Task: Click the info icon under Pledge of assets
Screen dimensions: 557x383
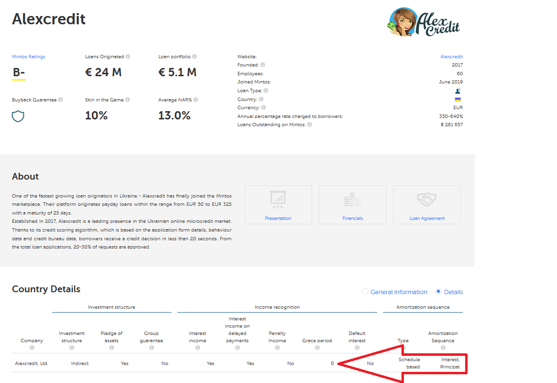Action: pos(112,348)
